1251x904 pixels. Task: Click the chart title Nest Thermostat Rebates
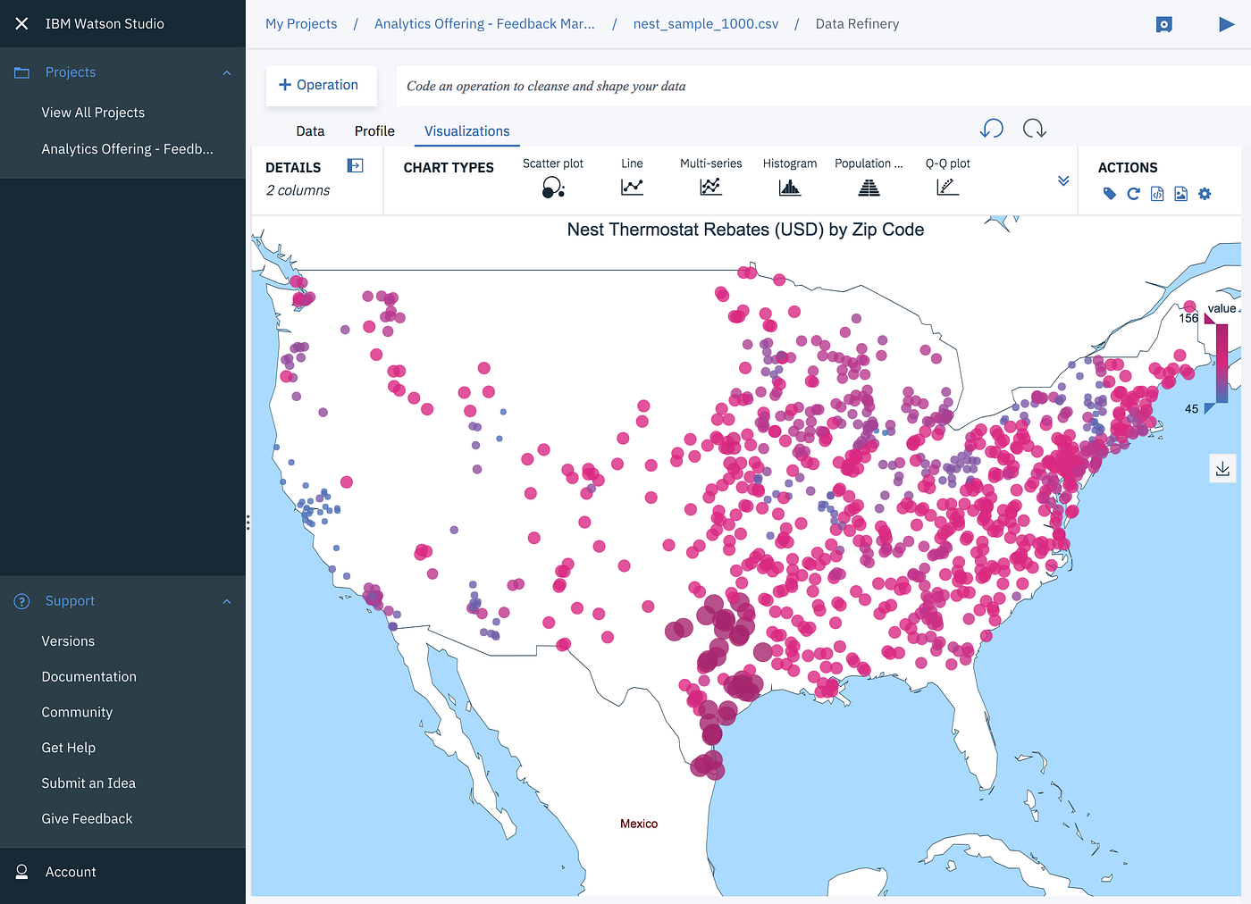coord(745,230)
